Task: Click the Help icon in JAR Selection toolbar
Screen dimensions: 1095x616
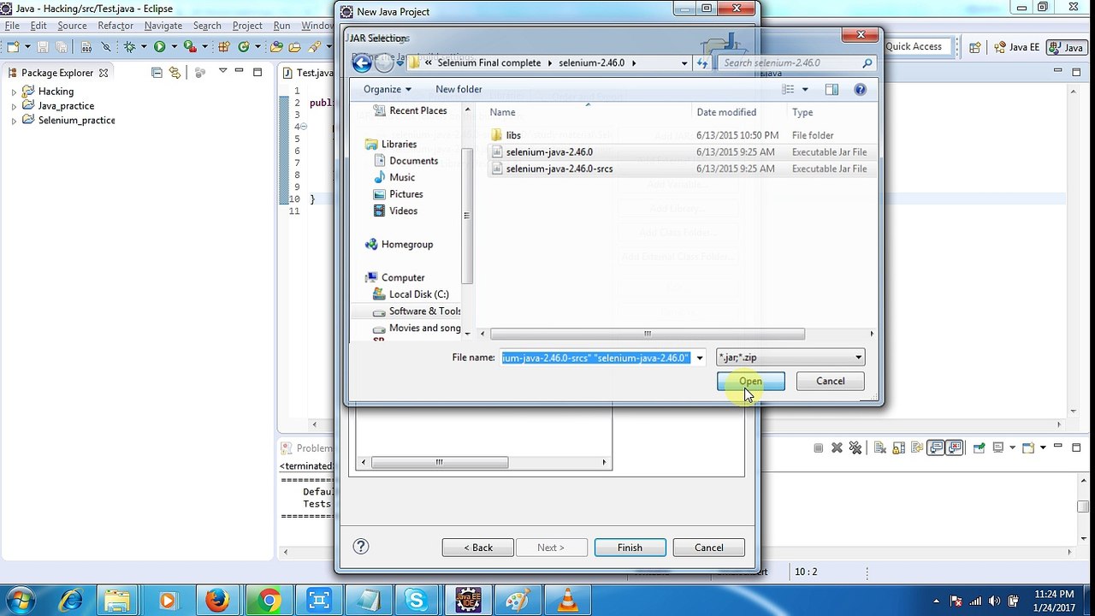Action: (x=860, y=89)
